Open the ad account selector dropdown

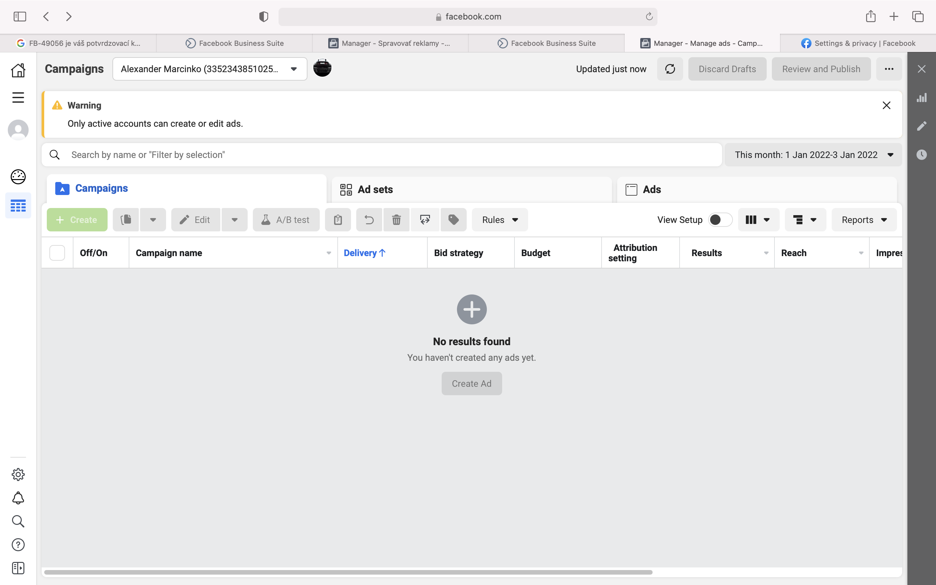pos(210,69)
